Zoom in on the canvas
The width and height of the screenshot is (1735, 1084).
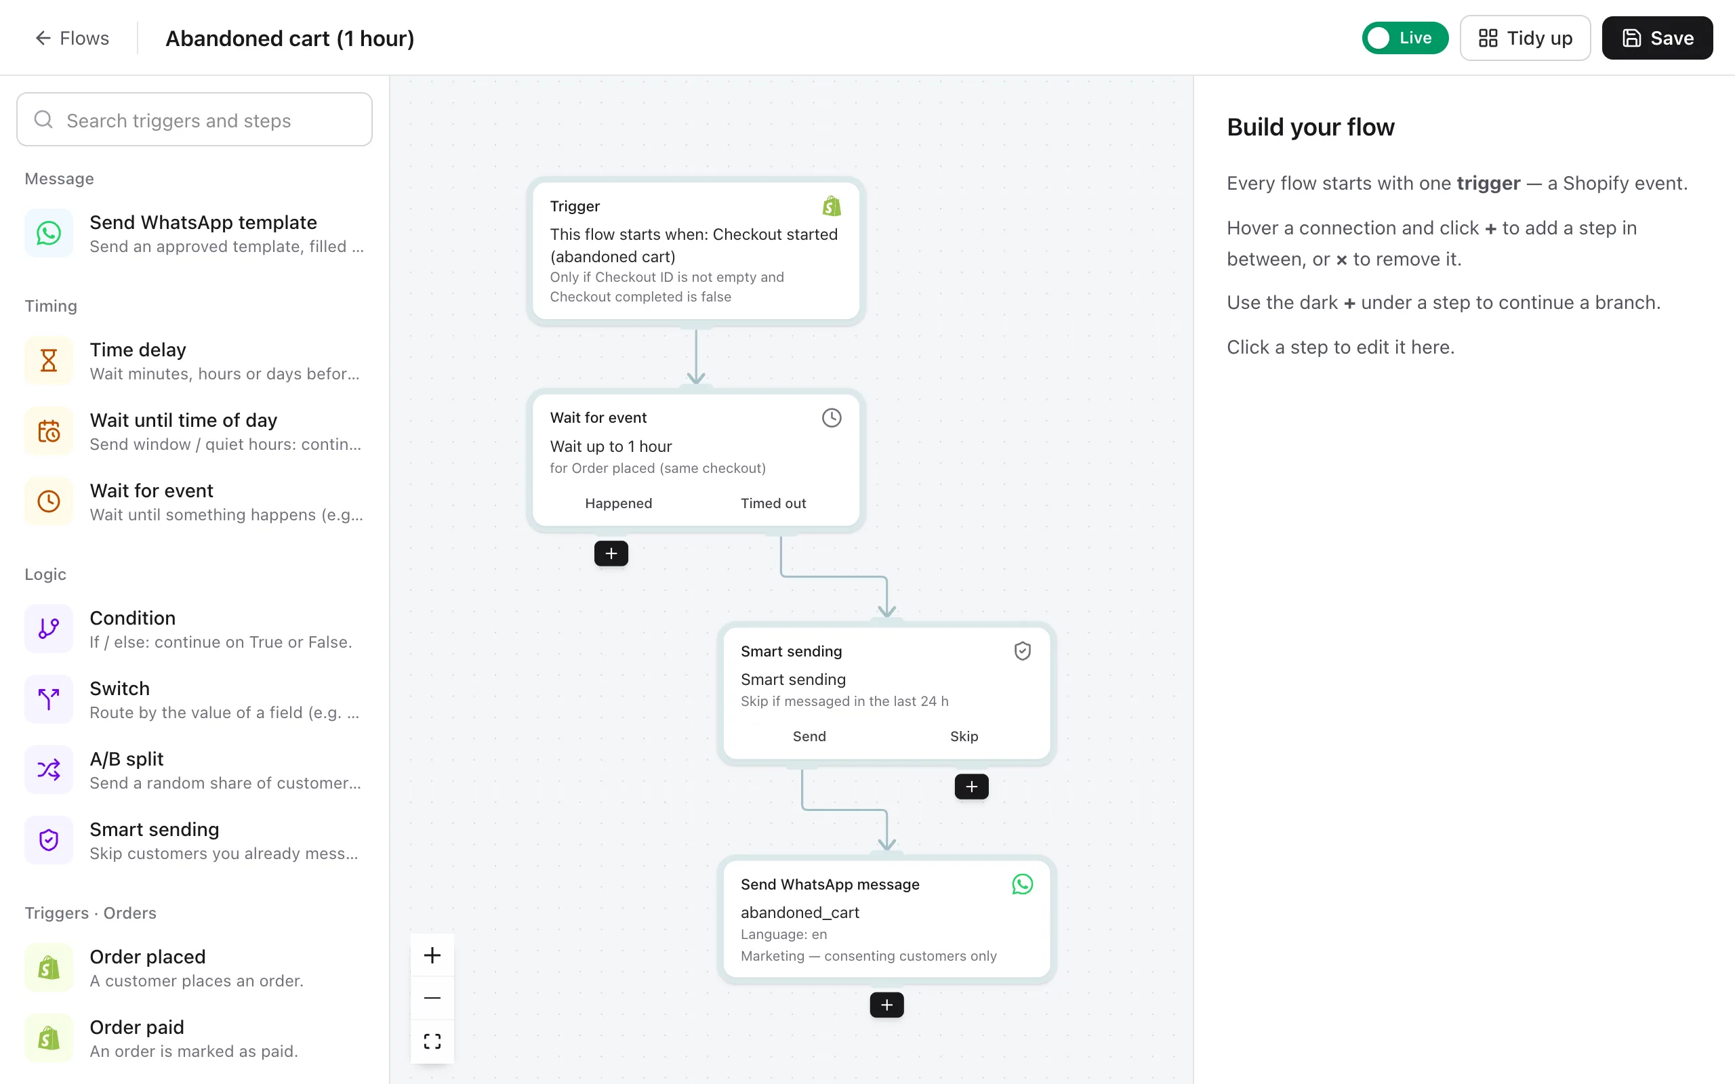click(432, 955)
